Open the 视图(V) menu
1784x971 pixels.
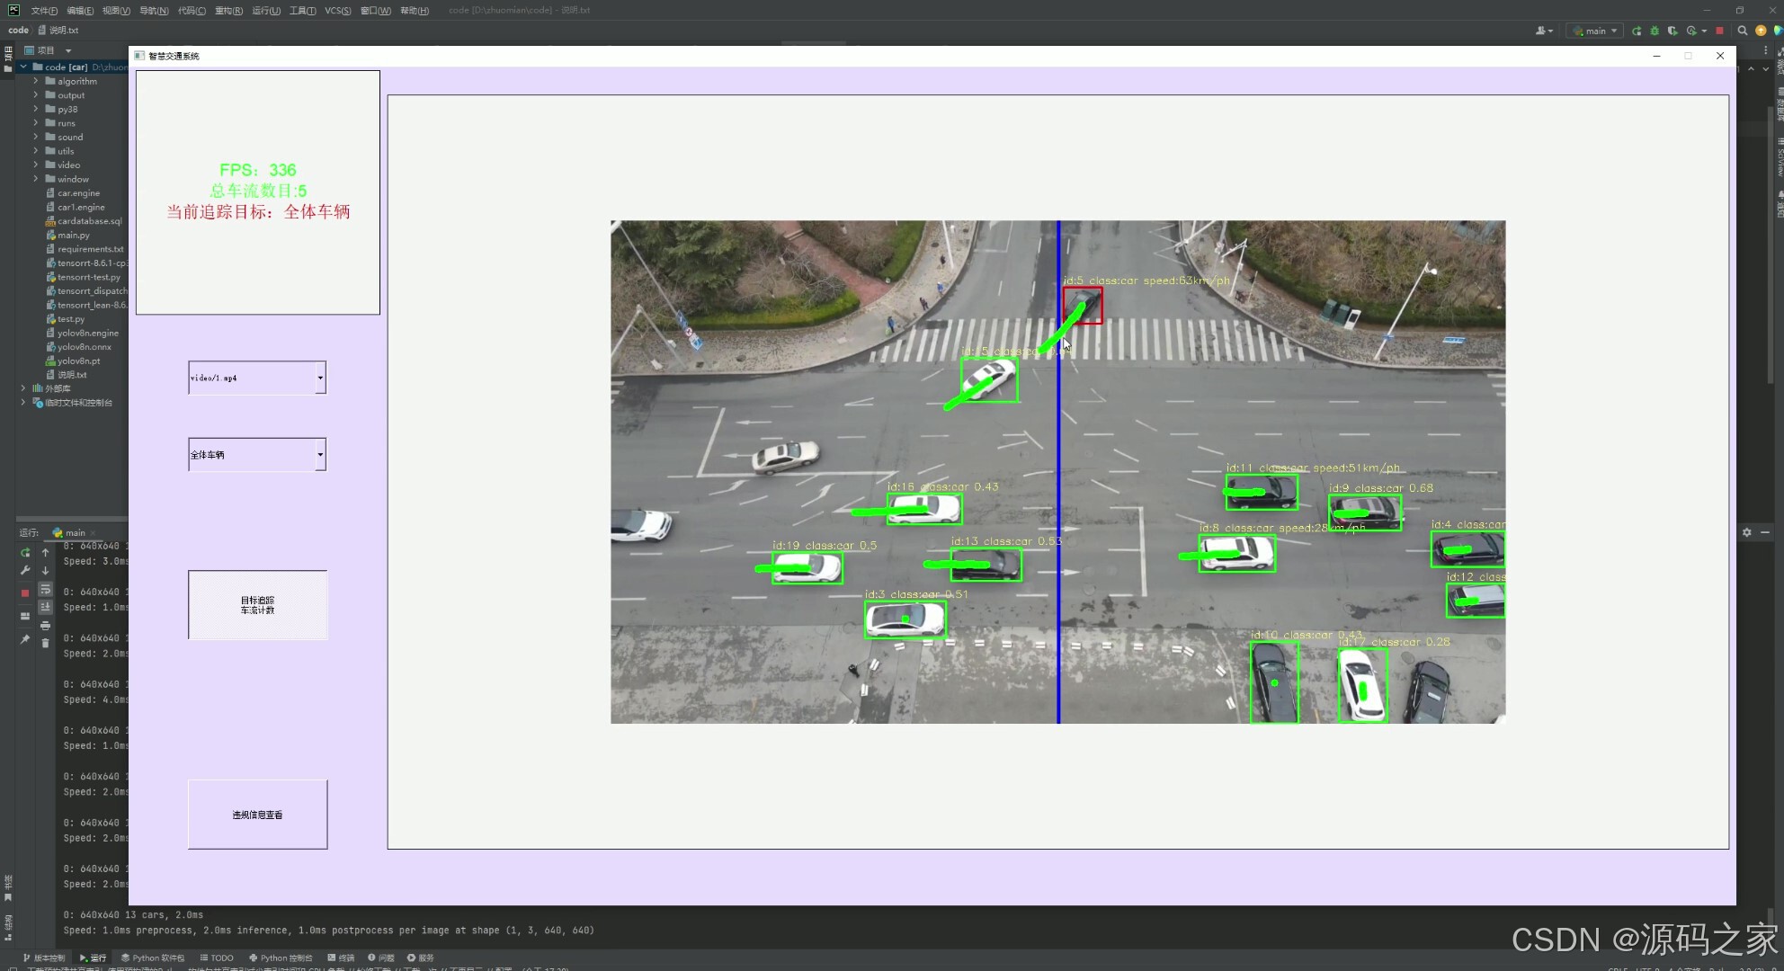116,11
